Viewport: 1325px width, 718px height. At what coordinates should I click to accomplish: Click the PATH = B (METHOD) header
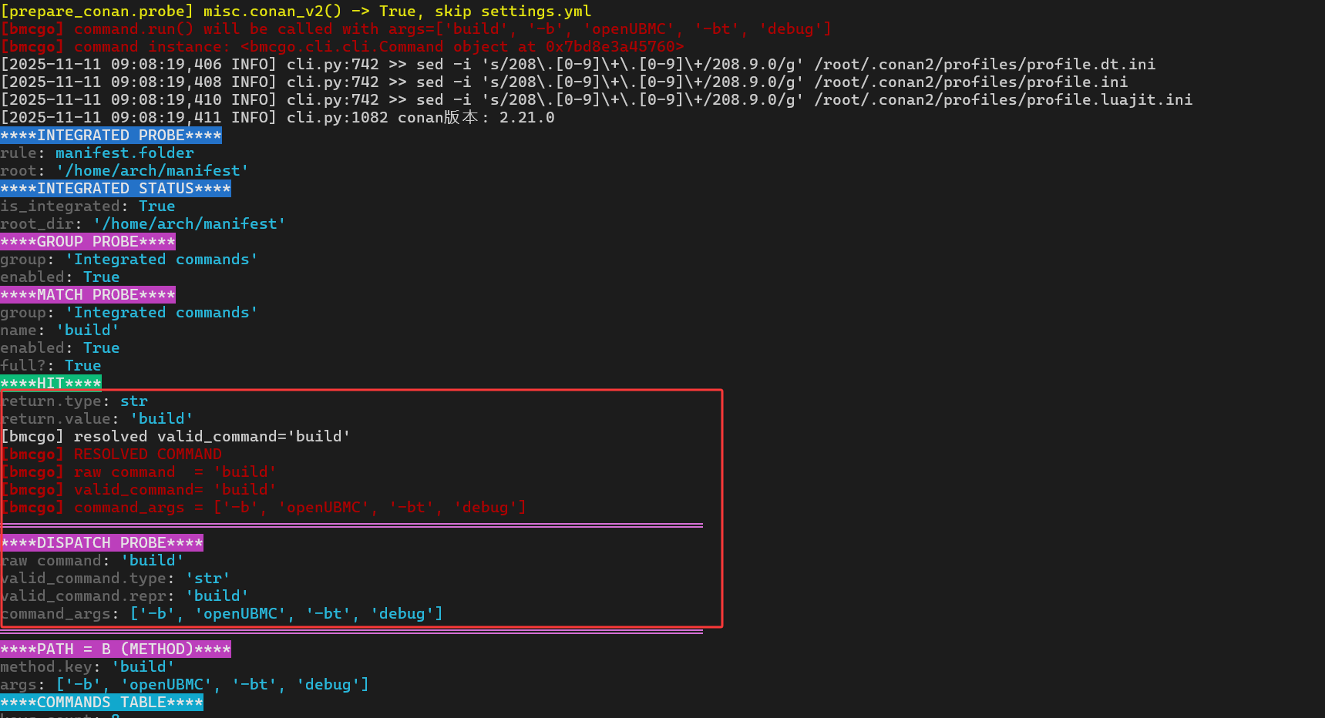[116, 649]
